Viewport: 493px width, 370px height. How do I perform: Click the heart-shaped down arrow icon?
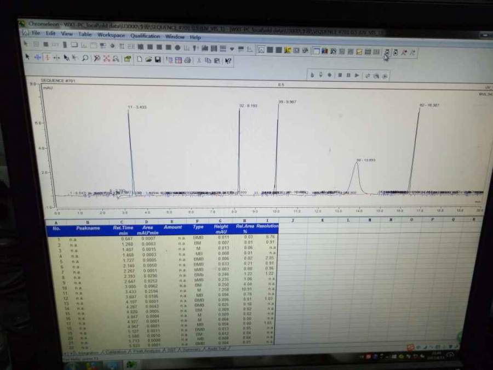coord(232,49)
